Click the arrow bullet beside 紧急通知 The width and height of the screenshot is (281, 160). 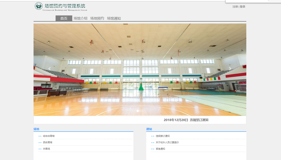(153, 149)
